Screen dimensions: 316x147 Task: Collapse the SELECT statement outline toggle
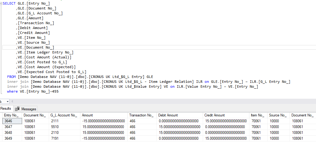1,4
